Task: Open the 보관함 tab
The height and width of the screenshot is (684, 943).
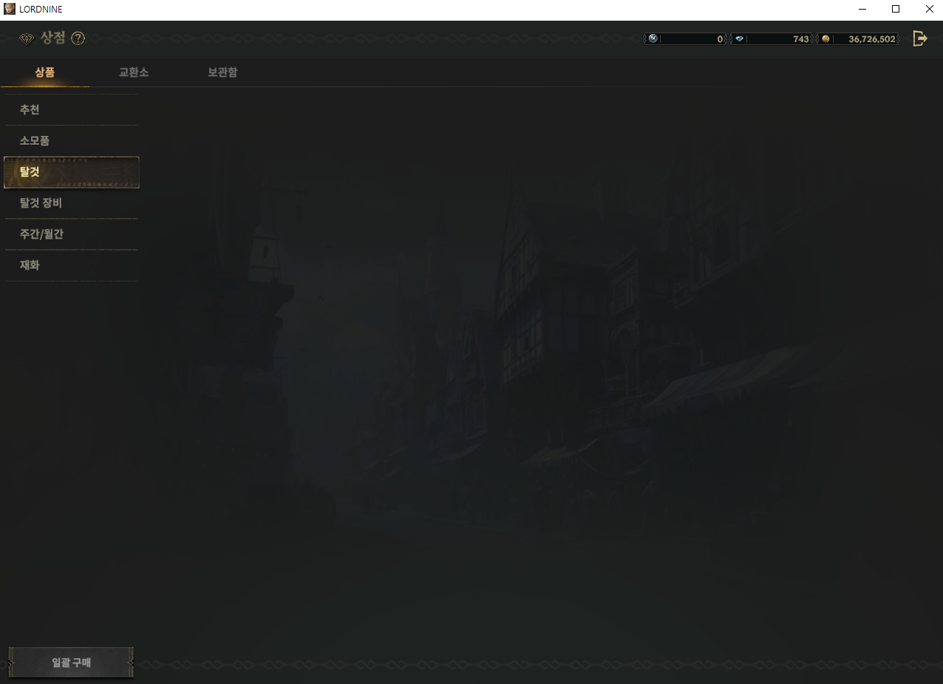Action: click(222, 72)
